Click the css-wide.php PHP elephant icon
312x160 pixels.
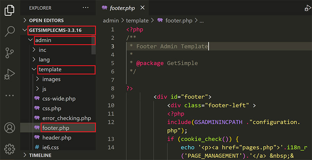pyautogui.click(x=37, y=98)
